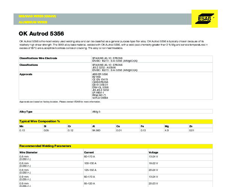
Task: Click the 'Fe' column header
Action: (x=142, y=126)
